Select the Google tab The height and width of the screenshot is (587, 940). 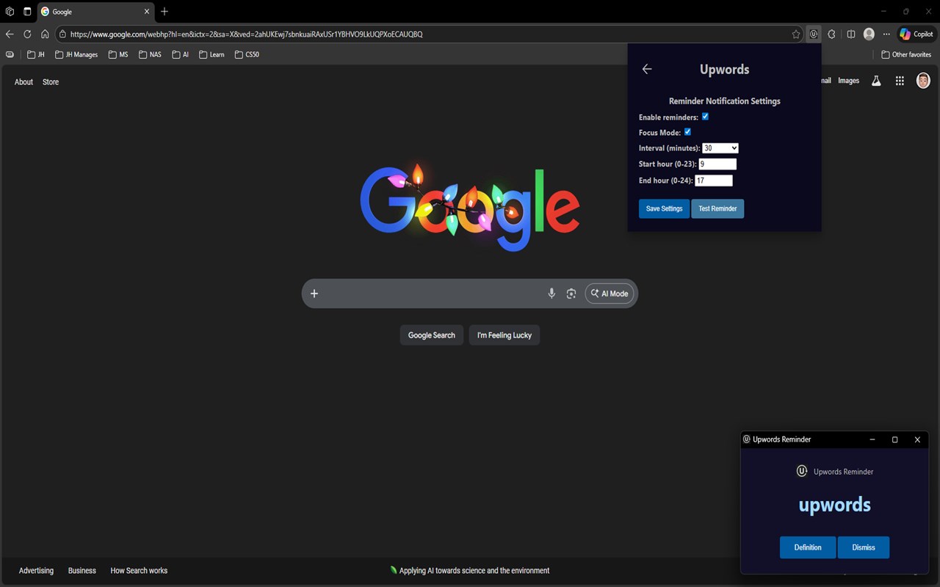pyautogui.click(x=95, y=12)
